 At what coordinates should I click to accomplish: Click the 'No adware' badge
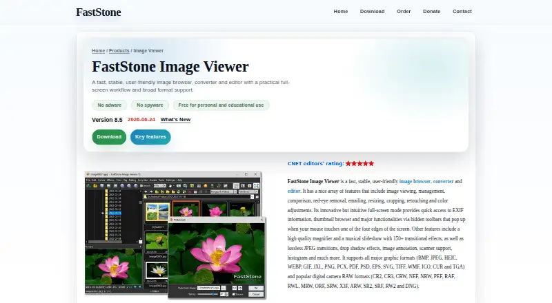coord(110,105)
